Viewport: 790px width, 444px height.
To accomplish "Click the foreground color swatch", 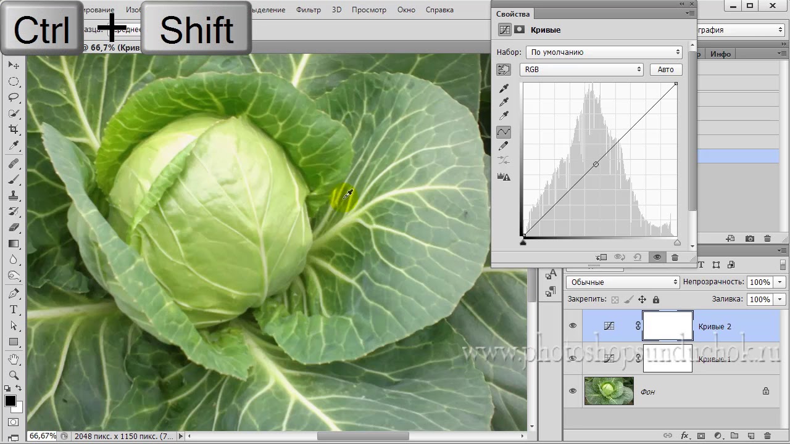I will pyautogui.click(x=10, y=401).
